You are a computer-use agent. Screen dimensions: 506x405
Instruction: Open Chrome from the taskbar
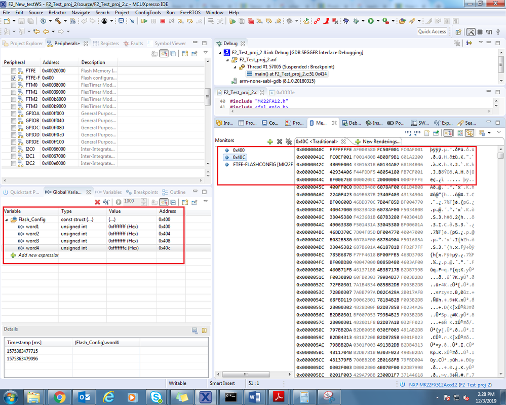tap(60, 397)
